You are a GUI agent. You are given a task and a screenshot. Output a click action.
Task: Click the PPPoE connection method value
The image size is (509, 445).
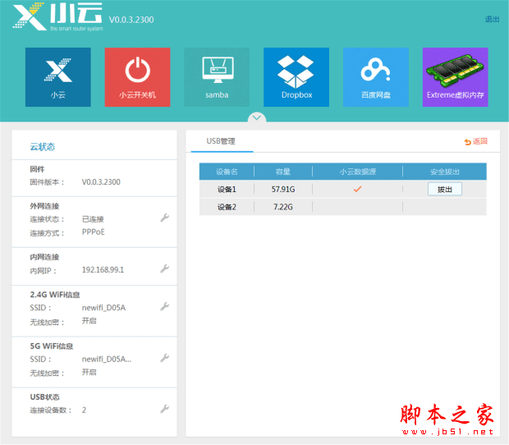tap(93, 232)
